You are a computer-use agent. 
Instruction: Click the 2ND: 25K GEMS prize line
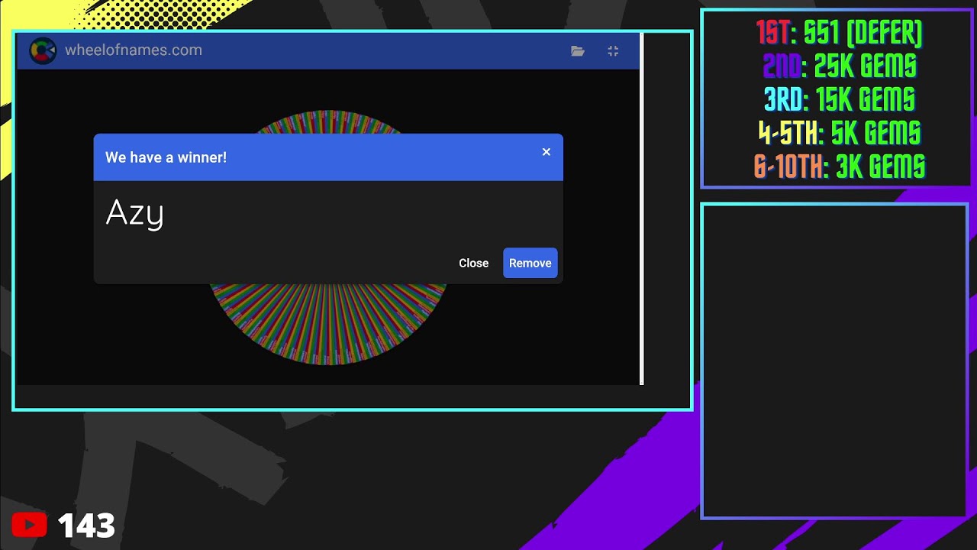coord(840,66)
